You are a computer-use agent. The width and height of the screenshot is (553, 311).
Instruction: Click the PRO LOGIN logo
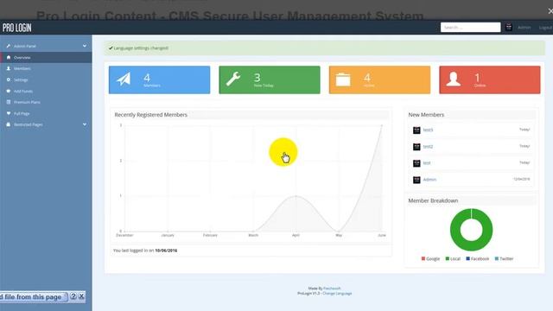17,28
